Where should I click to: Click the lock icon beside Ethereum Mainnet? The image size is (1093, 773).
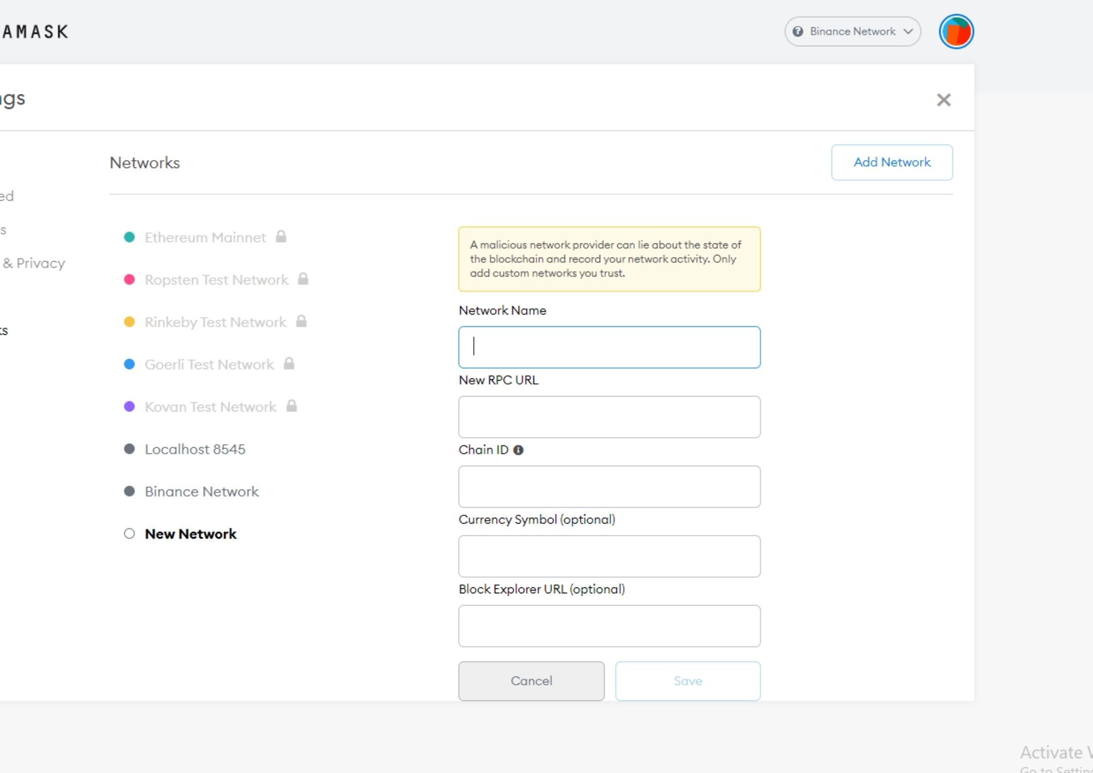(281, 236)
